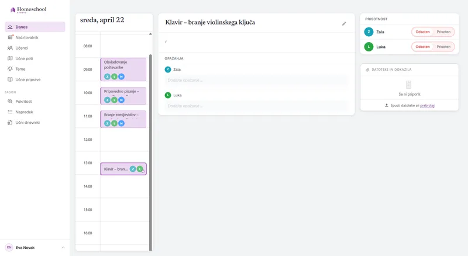468x256 pixels.
Task: Click the schedule scroll up arrow
Action: click(x=150, y=34)
